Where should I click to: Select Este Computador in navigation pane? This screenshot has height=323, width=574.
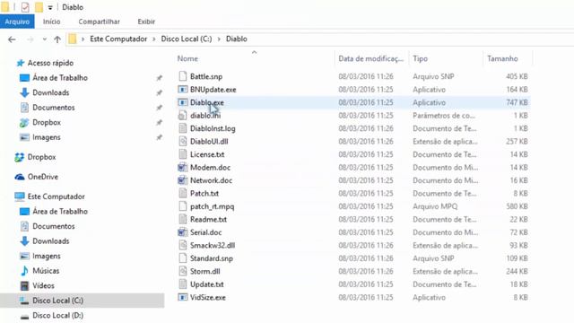56,196
